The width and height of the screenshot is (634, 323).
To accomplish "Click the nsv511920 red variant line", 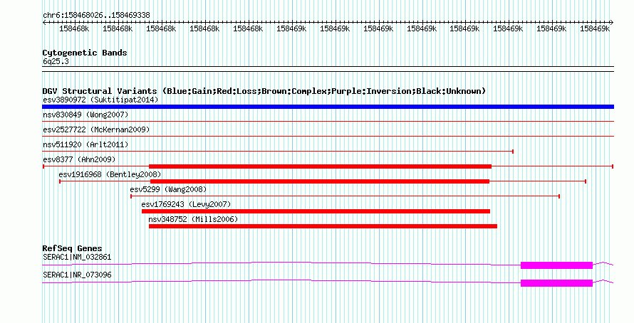I will click(279, 152).
